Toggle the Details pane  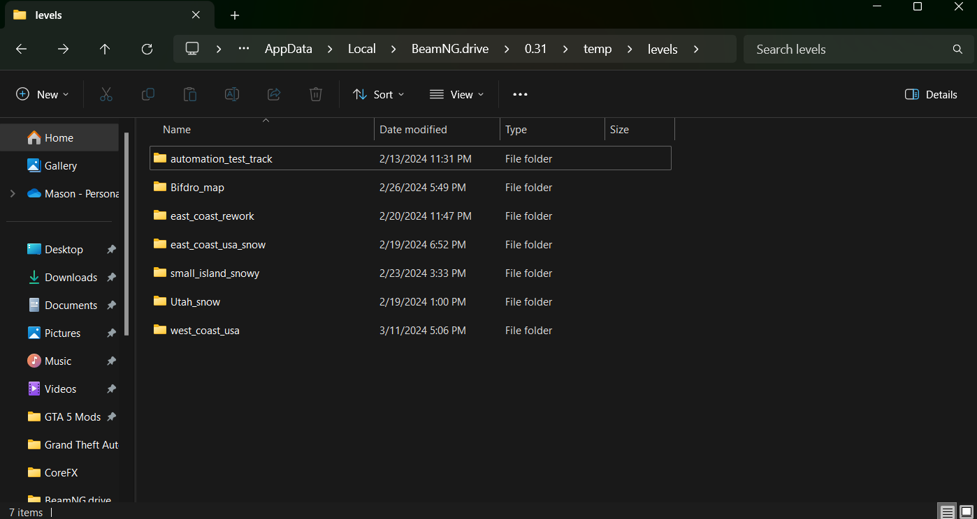(x=931, y=94)
